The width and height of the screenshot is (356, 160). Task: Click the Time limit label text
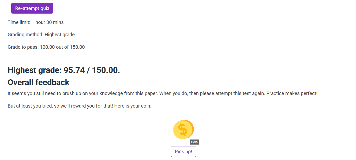coord(19,22)
